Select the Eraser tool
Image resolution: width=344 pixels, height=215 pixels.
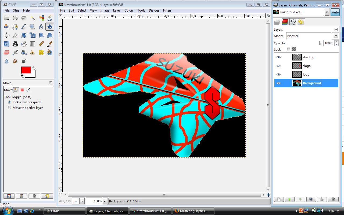tap(7, 52)
